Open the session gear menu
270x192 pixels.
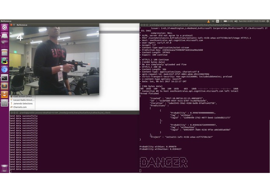(x=268, y=21)
